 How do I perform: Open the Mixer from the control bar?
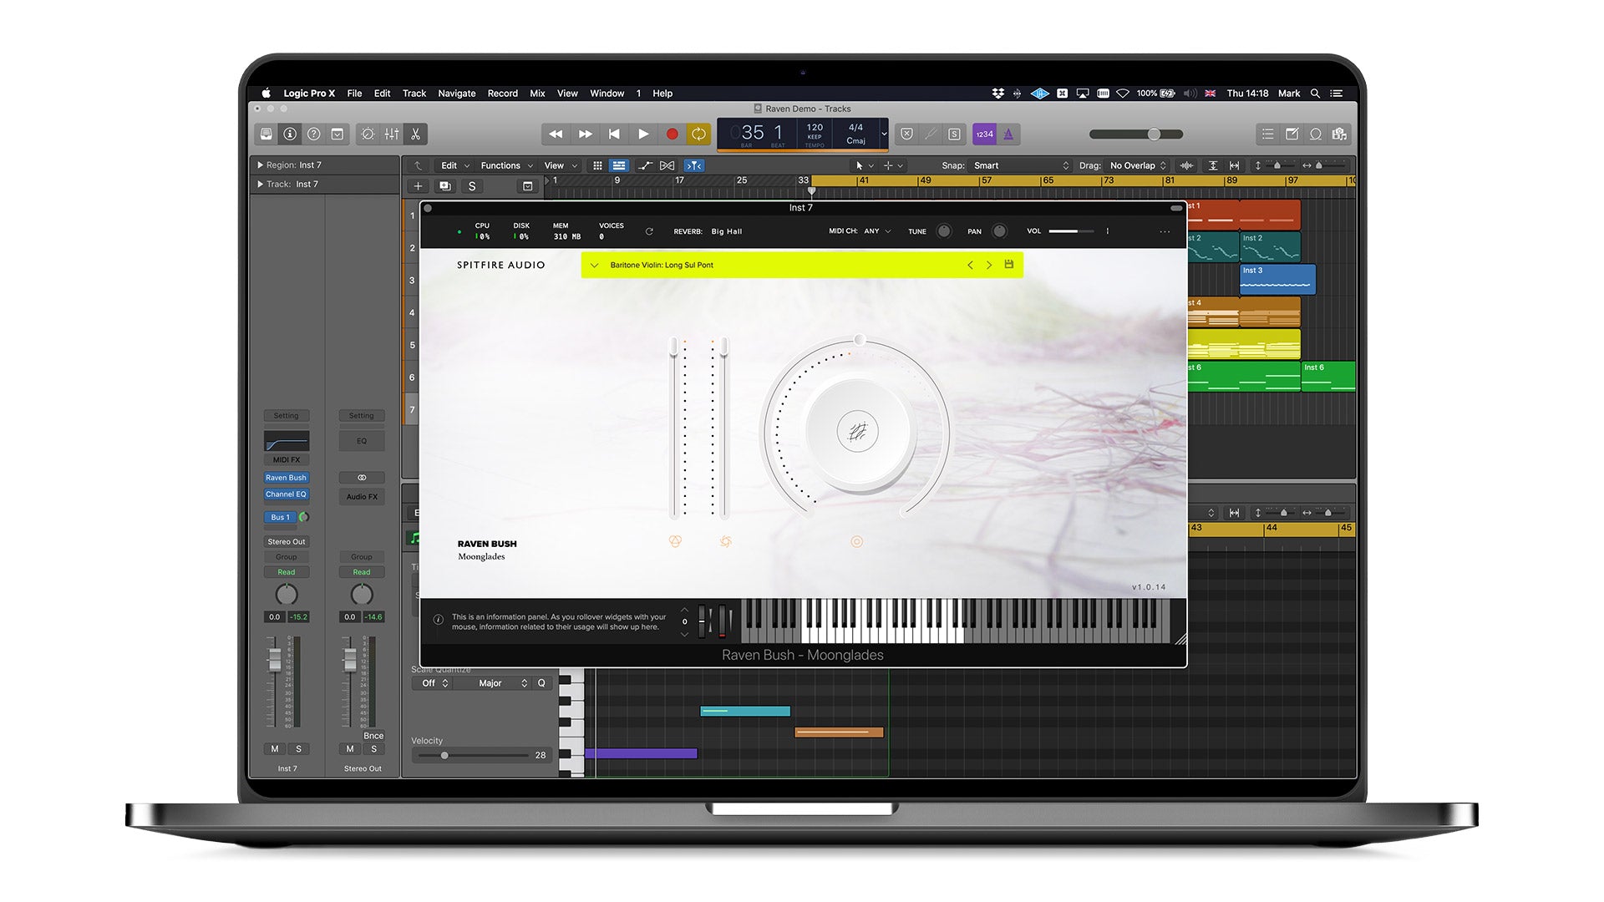click(x=391, y=134)
